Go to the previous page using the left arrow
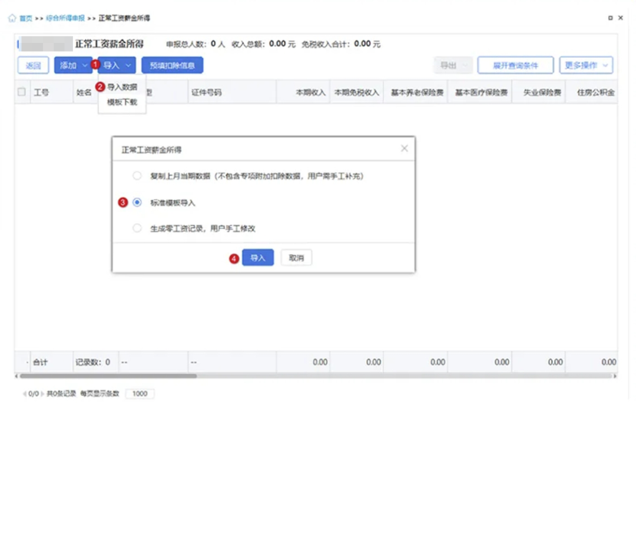Screen dimensions: 636x555 click(24, 394)
